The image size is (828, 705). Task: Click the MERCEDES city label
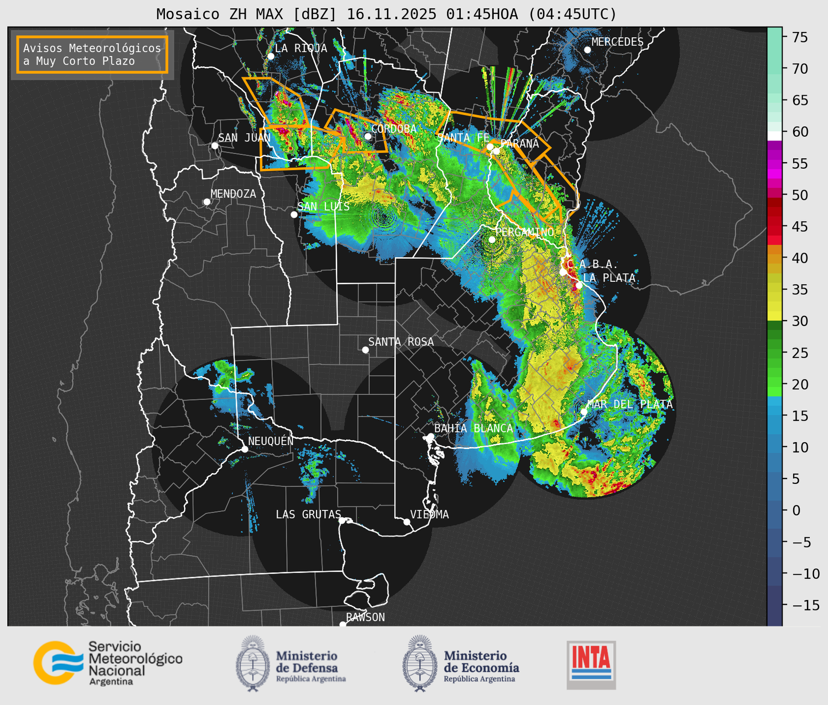[617, 42]
